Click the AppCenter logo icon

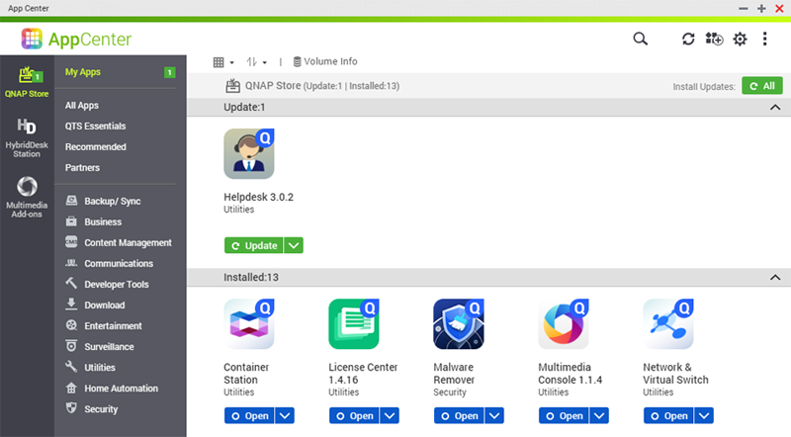coord(32,39)
